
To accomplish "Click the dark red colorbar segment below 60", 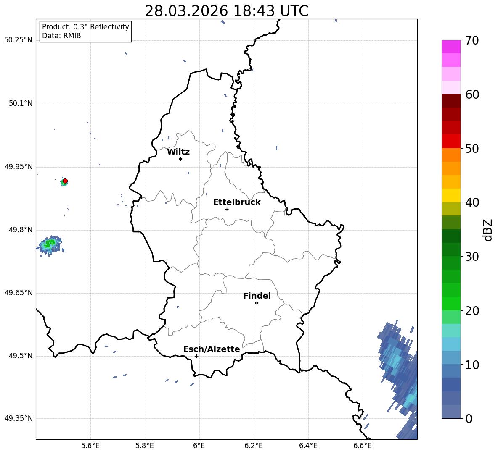I will coord(451,101).
